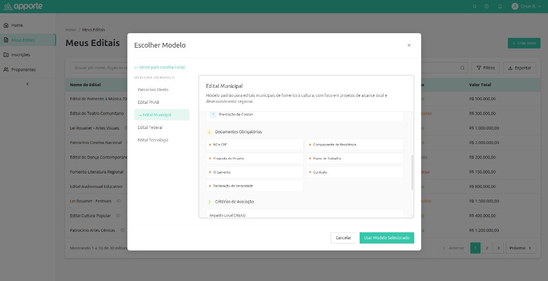Click the RG e CPF document item
548x281 pixels.
click(255, 145)
